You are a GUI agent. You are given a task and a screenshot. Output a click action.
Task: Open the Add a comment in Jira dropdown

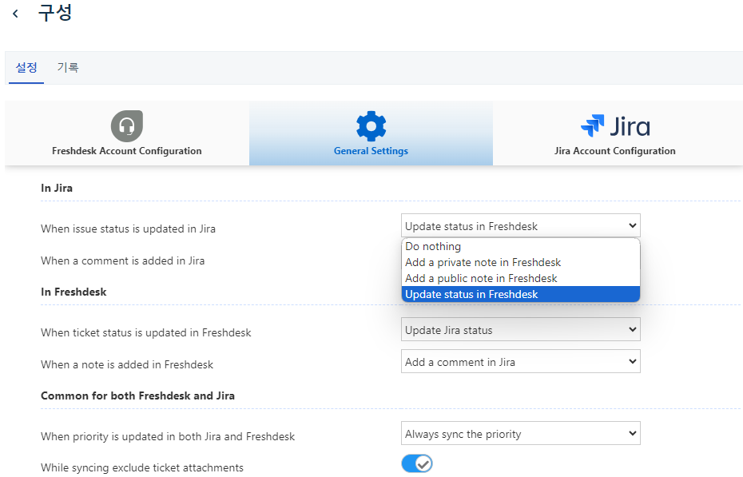point(521,361)
